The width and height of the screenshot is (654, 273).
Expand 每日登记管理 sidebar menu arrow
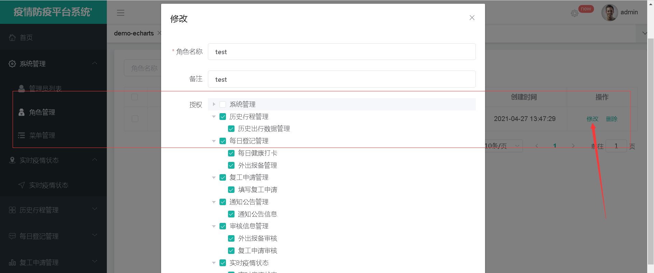click(95, 235)
